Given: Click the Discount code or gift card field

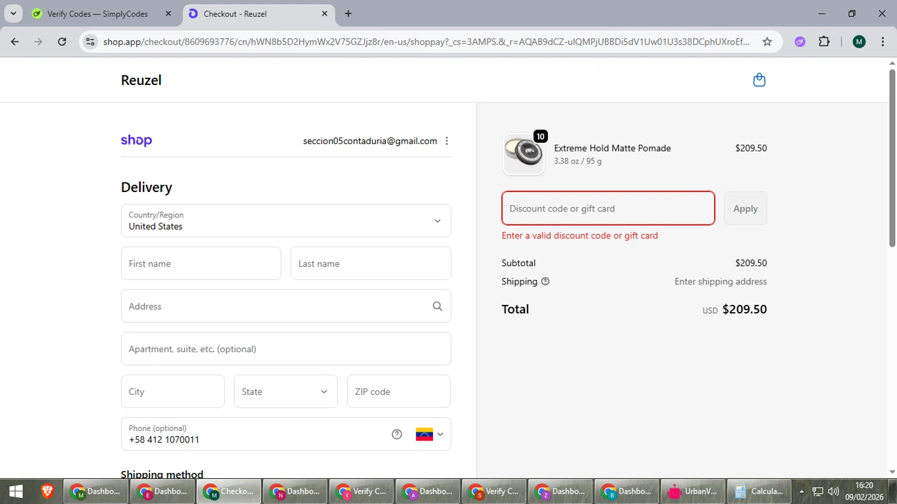Looking at the screenshot, I should point(608,209).
